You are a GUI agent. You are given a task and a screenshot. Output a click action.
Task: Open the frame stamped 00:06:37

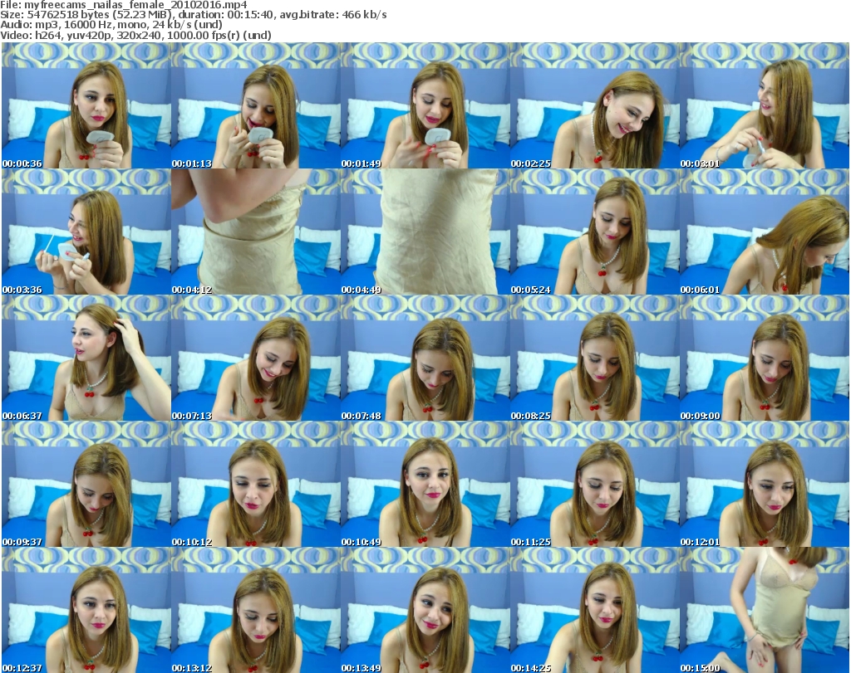tap(86, 358)
